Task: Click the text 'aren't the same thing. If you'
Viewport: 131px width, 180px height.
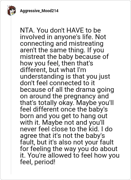Action: pyautogui.click(x=62, y=50)
